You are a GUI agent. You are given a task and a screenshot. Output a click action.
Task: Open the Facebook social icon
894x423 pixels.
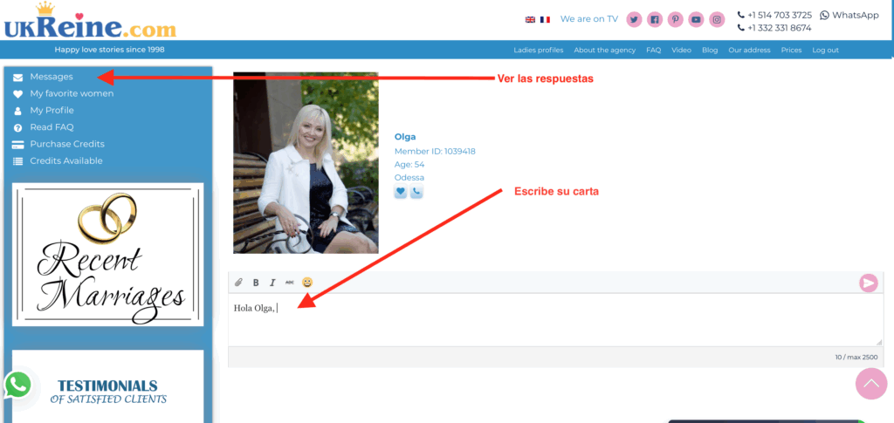coord(655,19)
